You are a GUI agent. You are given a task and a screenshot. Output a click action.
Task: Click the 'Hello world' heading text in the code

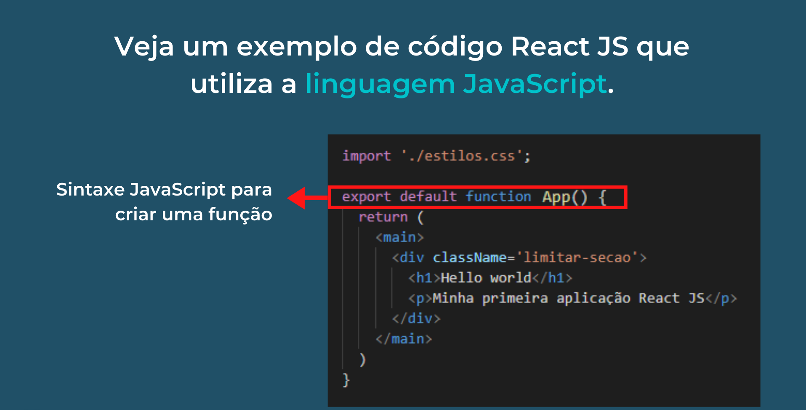tap(486, 278)
